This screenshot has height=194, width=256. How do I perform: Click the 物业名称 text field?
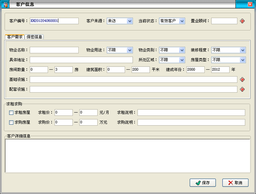click(x=54, y=50)
